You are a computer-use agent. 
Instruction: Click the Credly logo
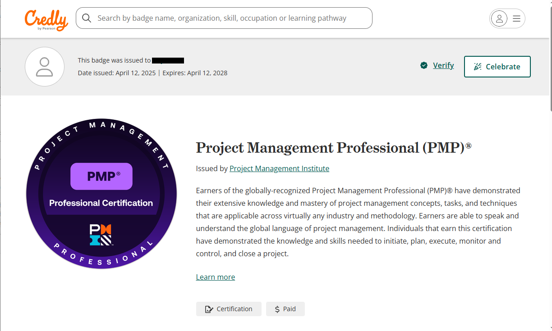46,20
